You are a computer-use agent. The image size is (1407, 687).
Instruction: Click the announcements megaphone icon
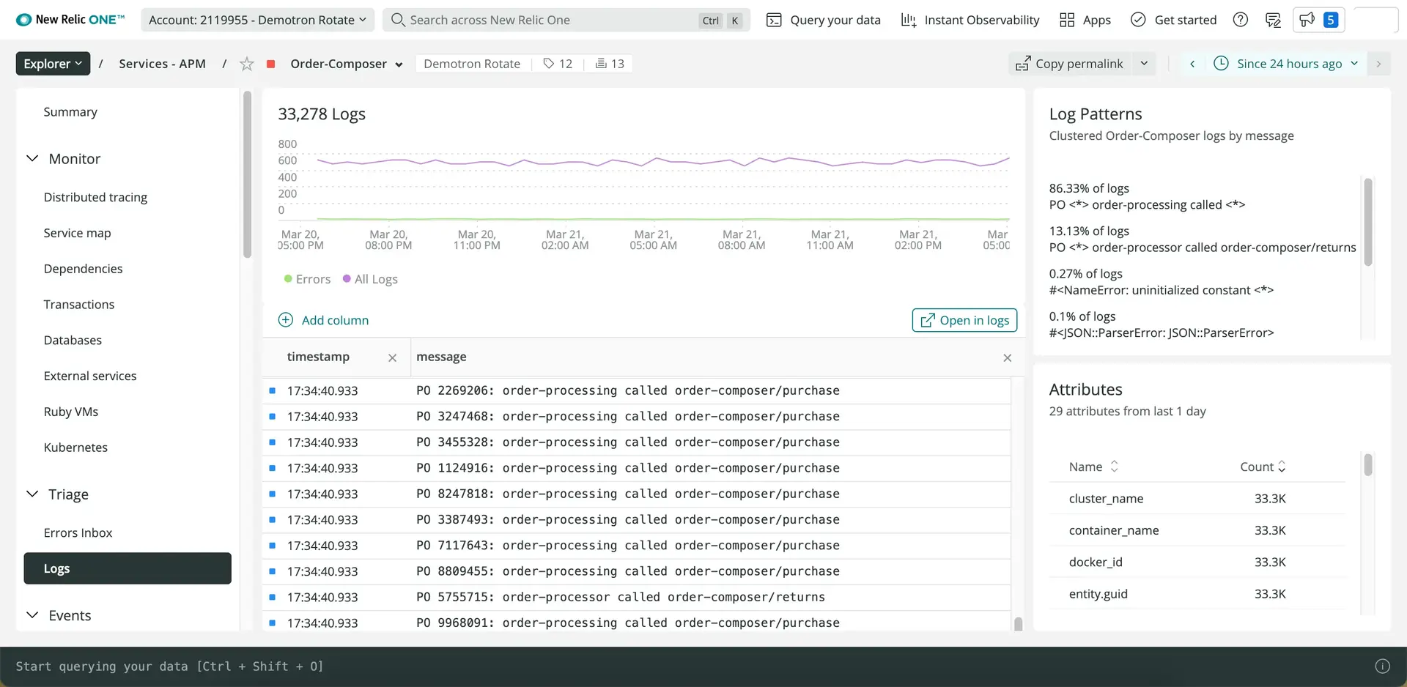[x=1307, y=20]
